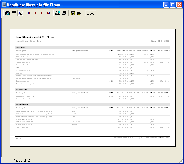Print the report with the printer icon

tap(64, 13)
